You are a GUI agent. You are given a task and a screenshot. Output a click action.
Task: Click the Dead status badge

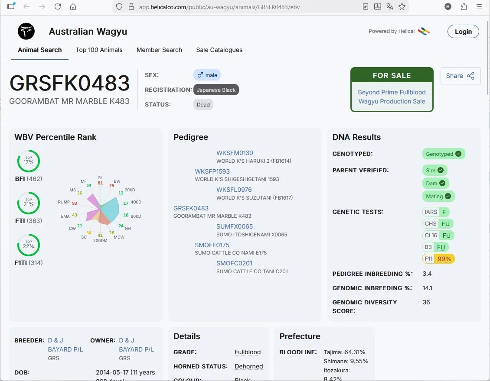203,104
